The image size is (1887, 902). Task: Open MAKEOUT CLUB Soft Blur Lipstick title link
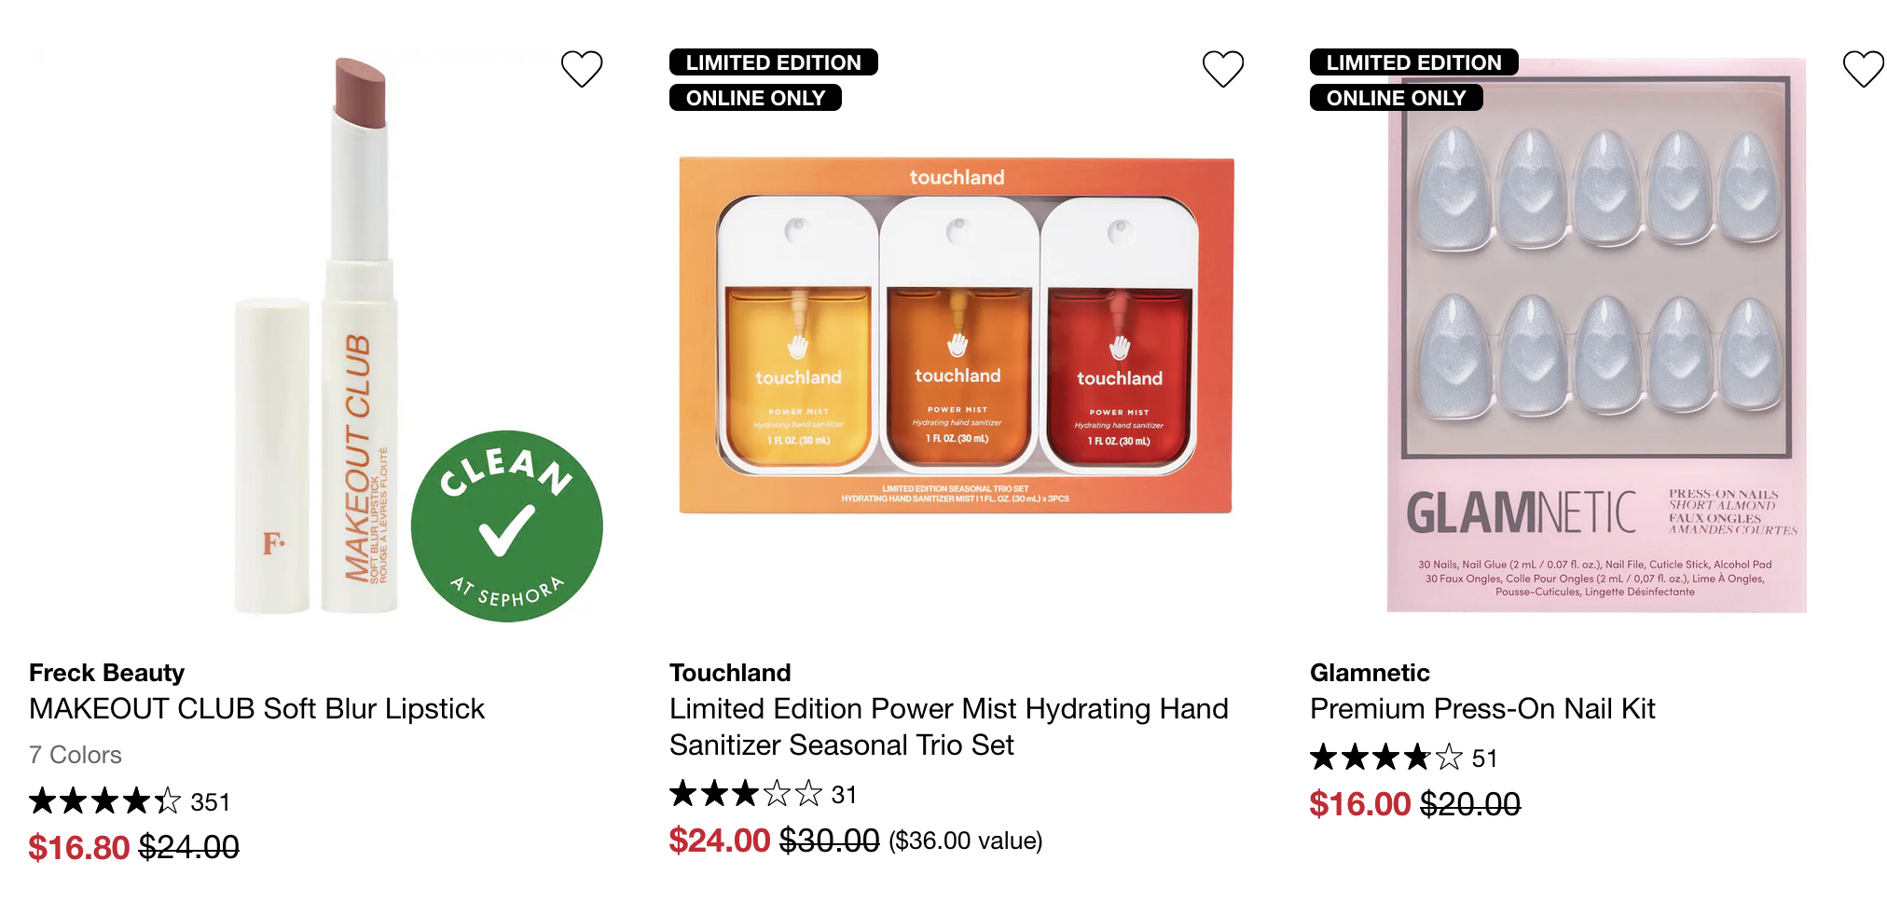tap(256, 709)
